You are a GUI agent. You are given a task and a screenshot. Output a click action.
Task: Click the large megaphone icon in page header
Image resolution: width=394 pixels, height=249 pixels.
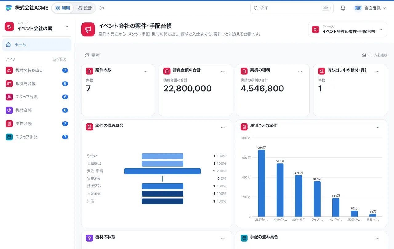point(88,30)
